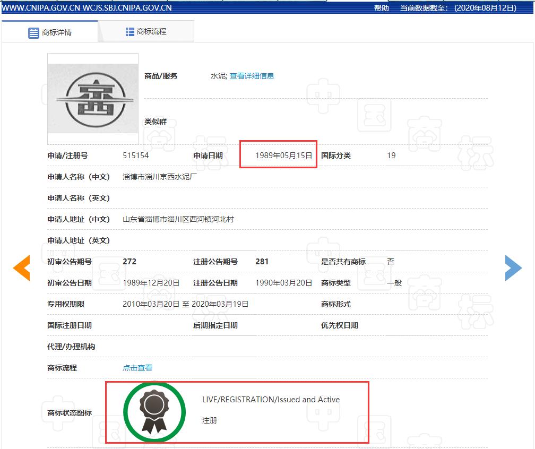
Task: Open the 查看详细信息 link
Action: coord(253,76)
